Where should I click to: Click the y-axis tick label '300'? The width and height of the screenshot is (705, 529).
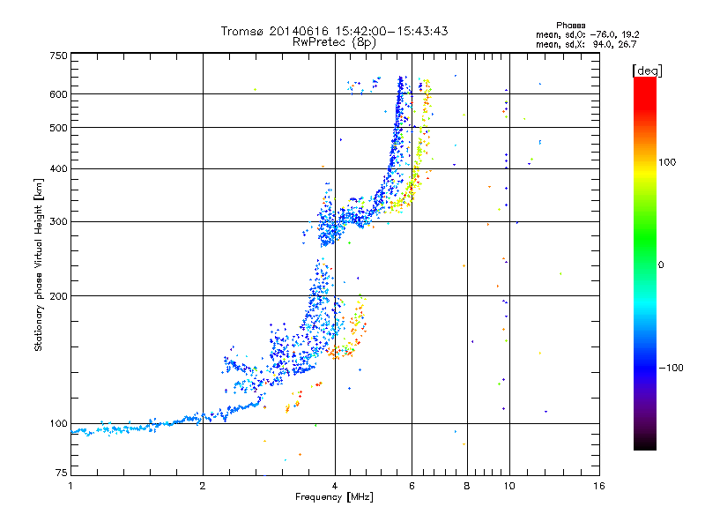[x=58, y=221]
